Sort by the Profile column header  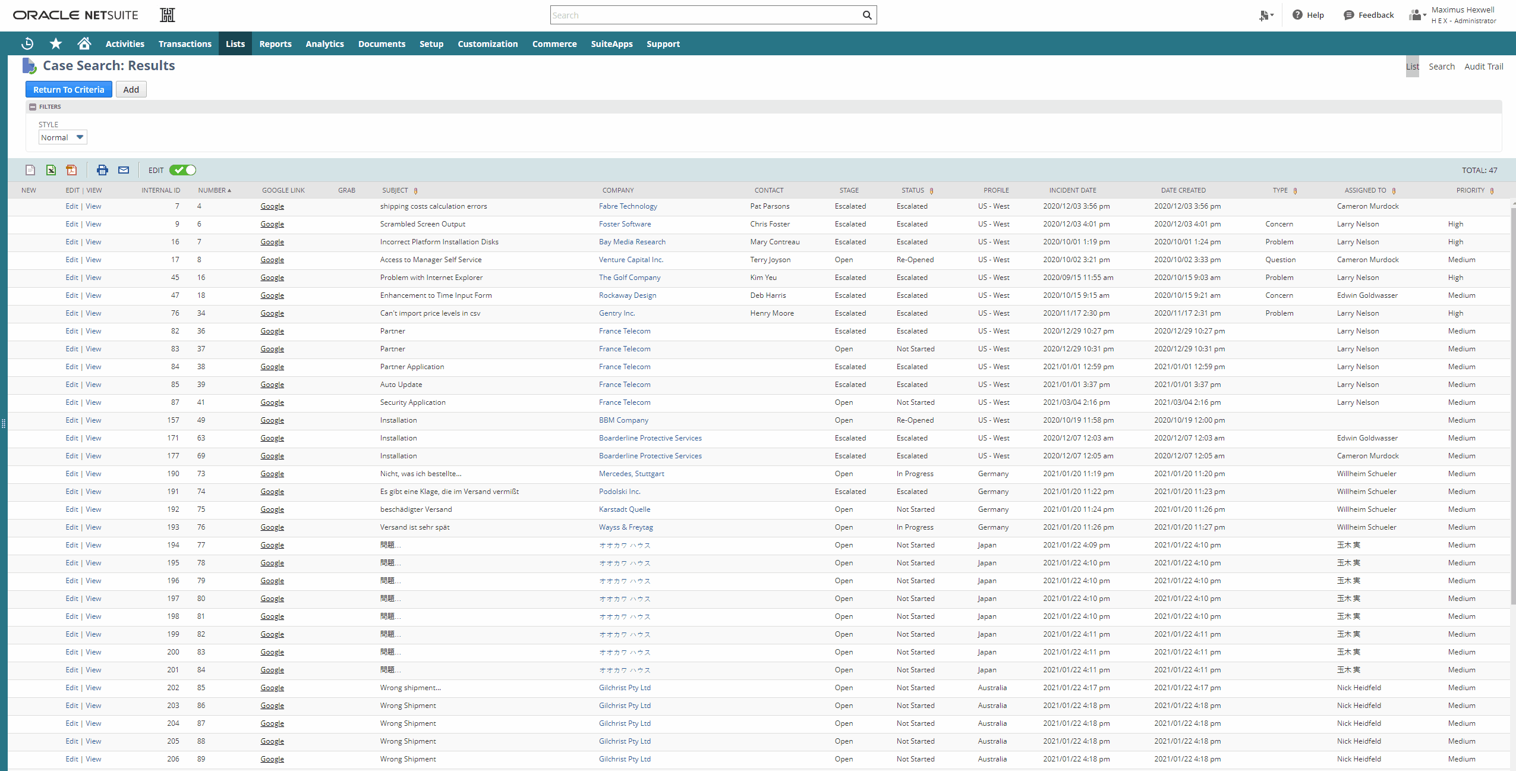click(x=996, y=190)
